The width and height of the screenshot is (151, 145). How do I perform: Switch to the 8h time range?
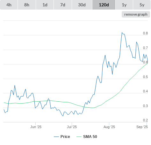pyautogui.click(x=27, y=5)
